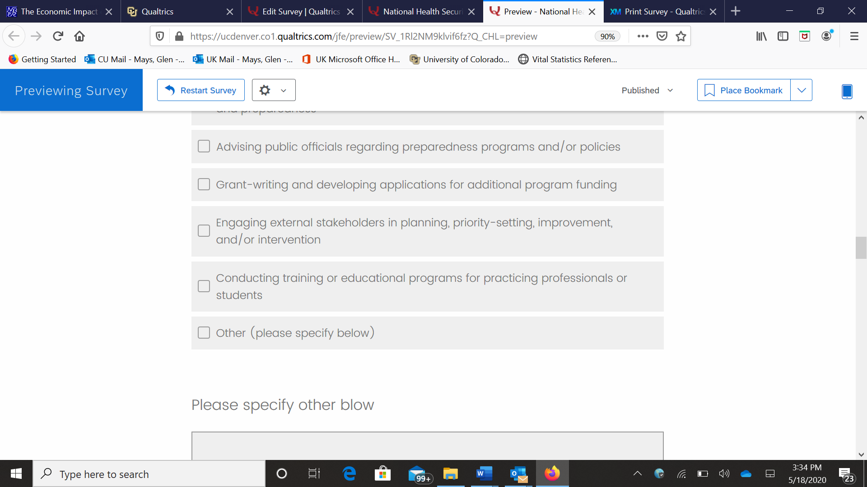Click the Save to Pocket icon
Image resolution: width=867 pixels, height=487 pixels.
coord(662,36)
